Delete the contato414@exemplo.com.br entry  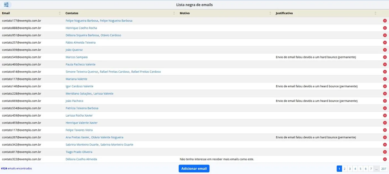[x=385, y=72]
